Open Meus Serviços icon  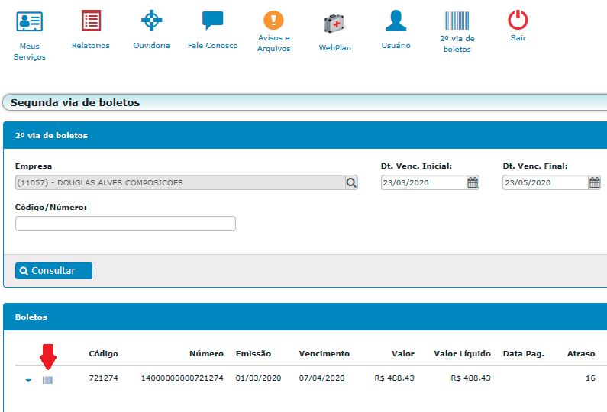(x=30, y=21)
